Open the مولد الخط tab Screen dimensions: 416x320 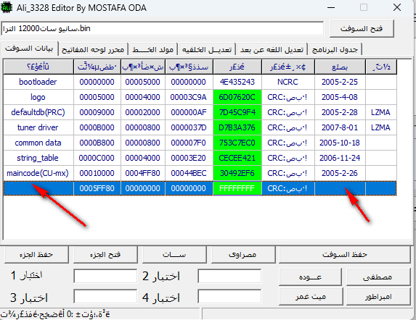[153, 49]
